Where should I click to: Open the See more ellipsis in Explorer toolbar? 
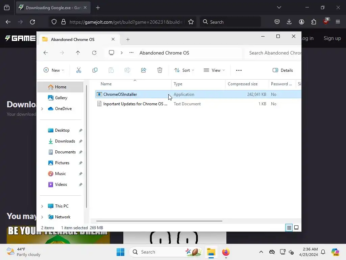[x=239, y=70]
